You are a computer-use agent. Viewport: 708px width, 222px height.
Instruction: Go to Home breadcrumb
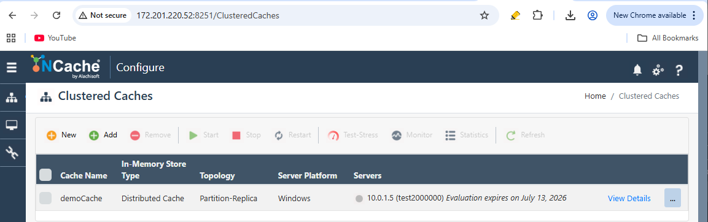click(595, 96)
